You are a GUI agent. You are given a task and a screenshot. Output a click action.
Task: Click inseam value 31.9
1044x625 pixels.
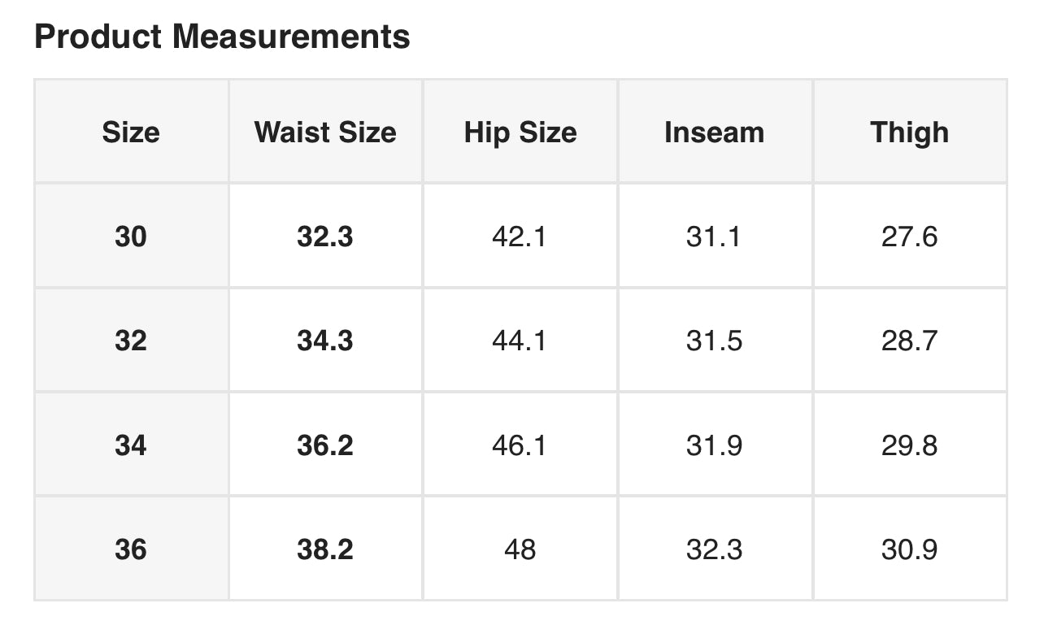click(715, 445)
